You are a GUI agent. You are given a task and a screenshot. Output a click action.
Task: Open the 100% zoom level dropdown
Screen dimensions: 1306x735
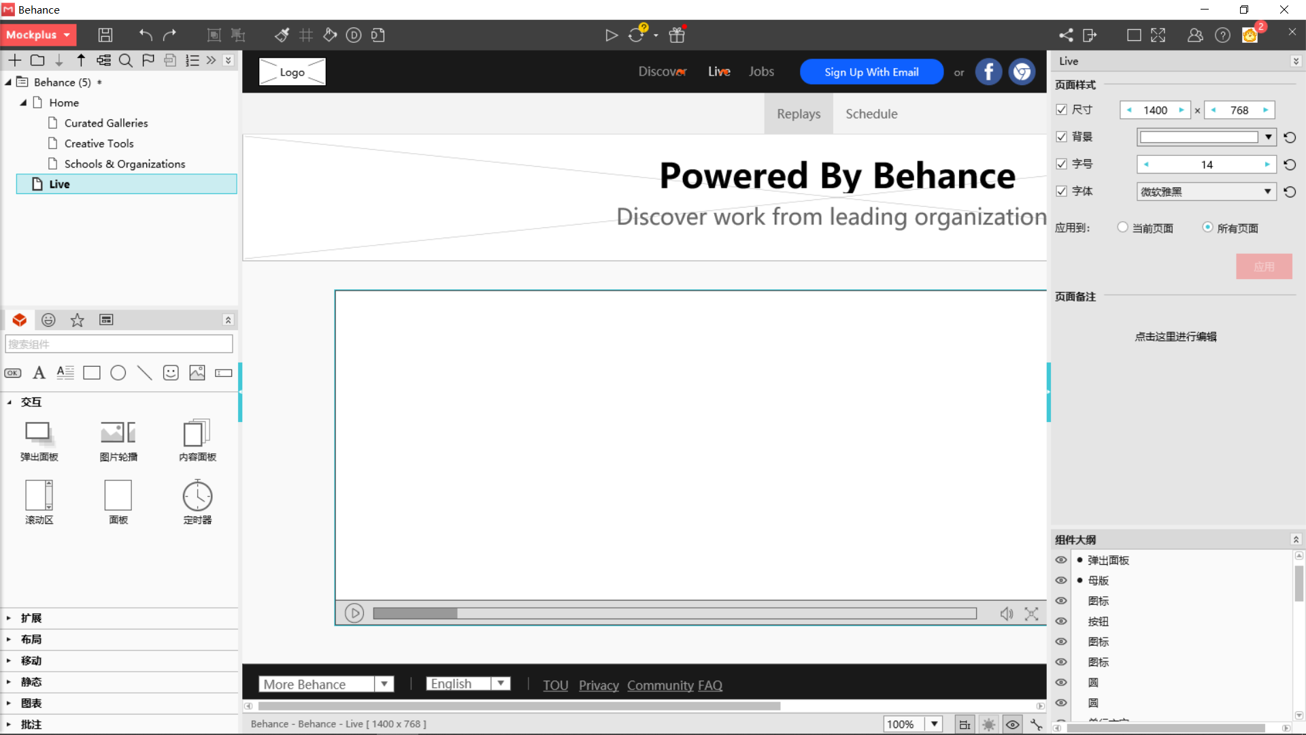pyautogui.click(x=935, y=724)
